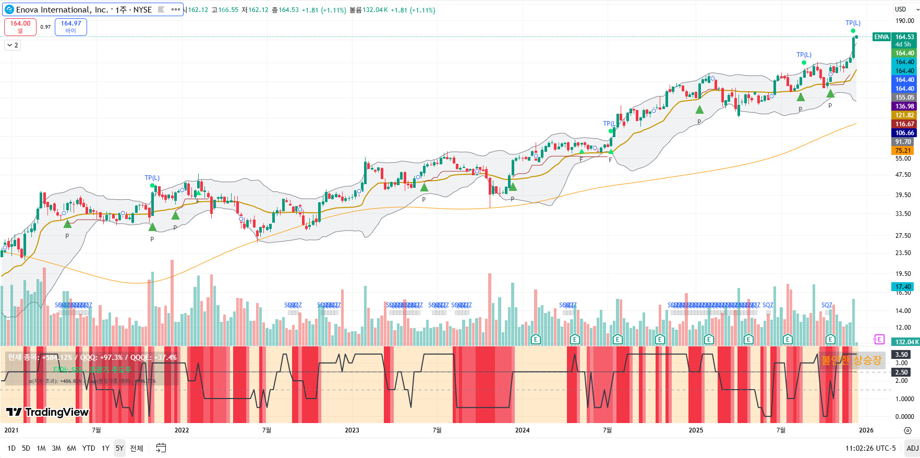Click the TradingView logo
920x458 pixels.
[47, 412]
